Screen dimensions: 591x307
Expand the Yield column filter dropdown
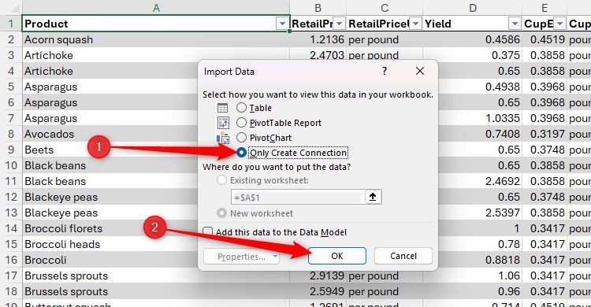515,24
